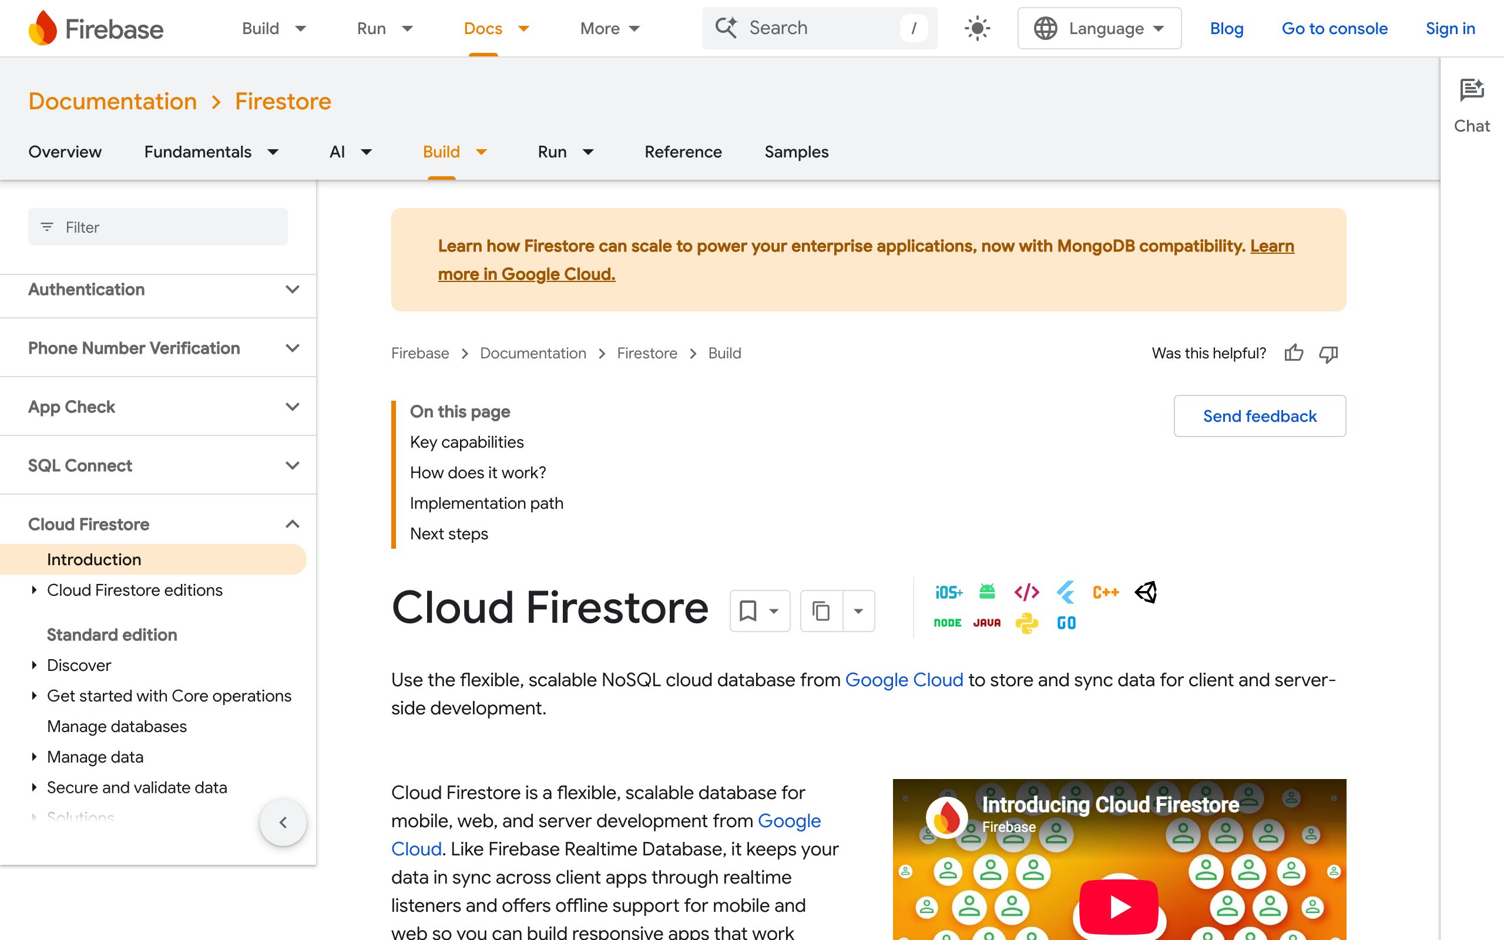The image size is (1504, 940).
Task: Click the search magnifier icon
Action: coord(726,28)
